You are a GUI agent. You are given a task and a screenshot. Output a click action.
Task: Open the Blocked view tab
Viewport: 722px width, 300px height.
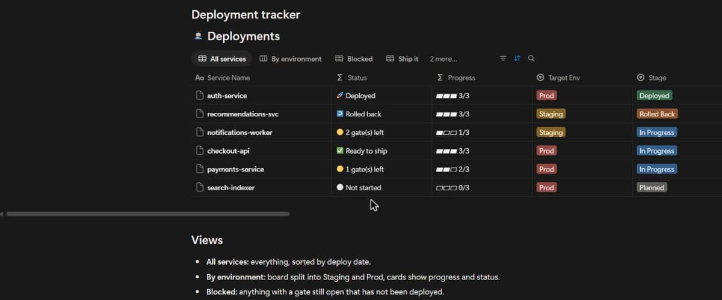(354, 59)
